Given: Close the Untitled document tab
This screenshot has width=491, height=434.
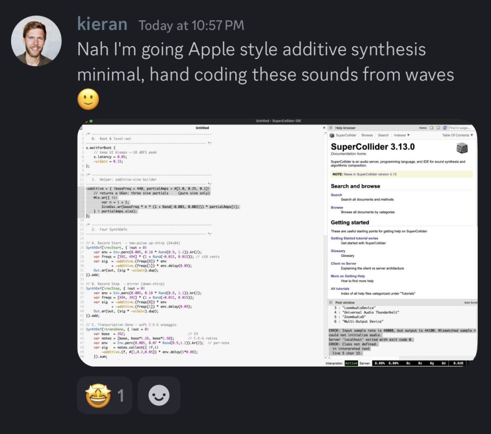Looking at the screenshot, I should coord(324,128).
